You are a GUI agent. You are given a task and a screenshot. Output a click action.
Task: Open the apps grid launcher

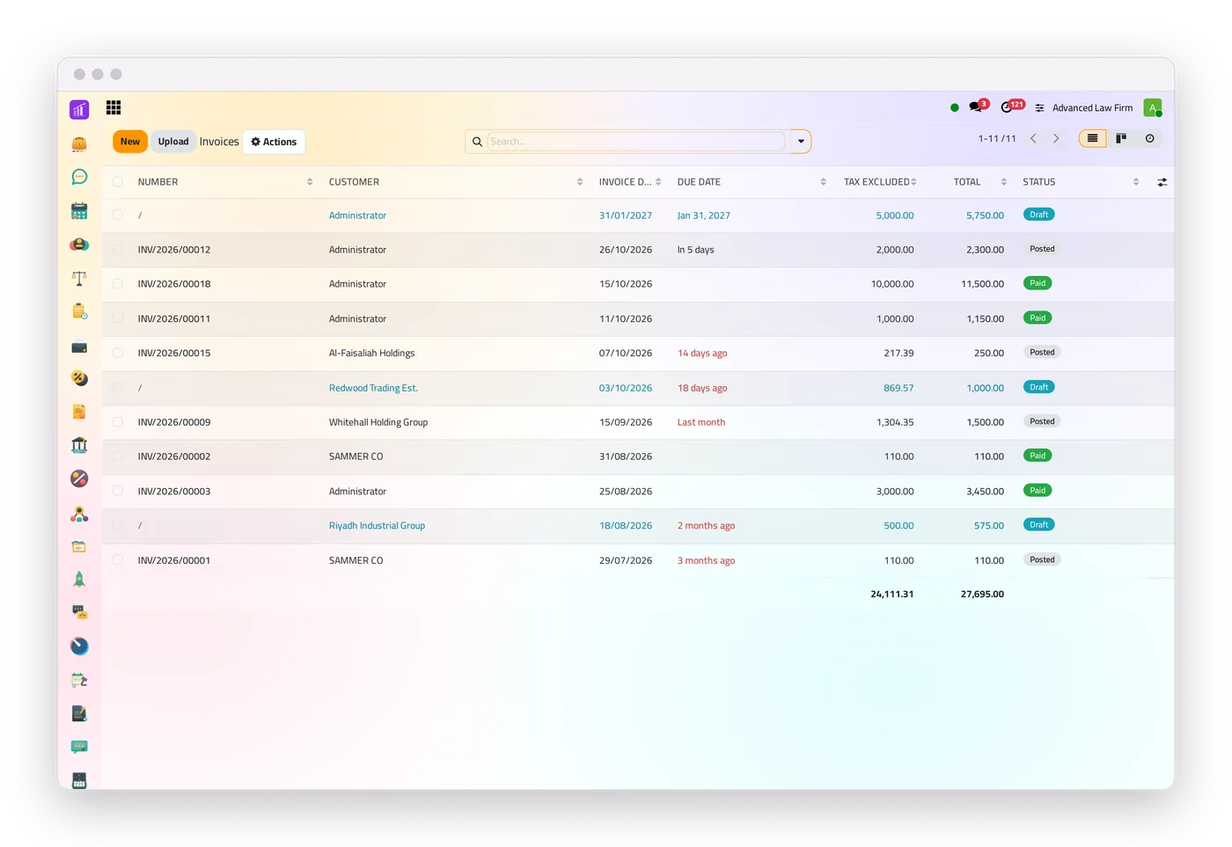pyautogui.click(x=114, y=107)
